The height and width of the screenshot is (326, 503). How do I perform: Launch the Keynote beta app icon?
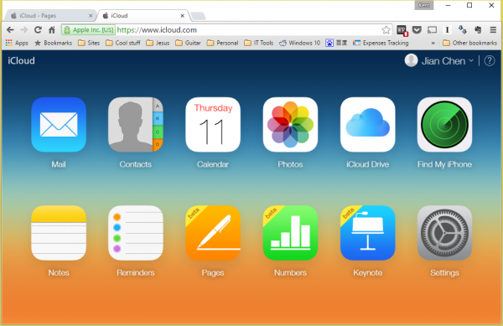(368, 233)
